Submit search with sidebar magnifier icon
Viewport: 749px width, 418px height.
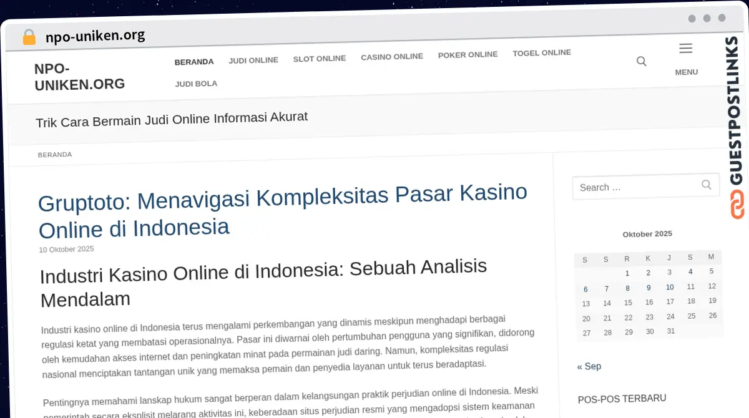click(x=706, y=185)
